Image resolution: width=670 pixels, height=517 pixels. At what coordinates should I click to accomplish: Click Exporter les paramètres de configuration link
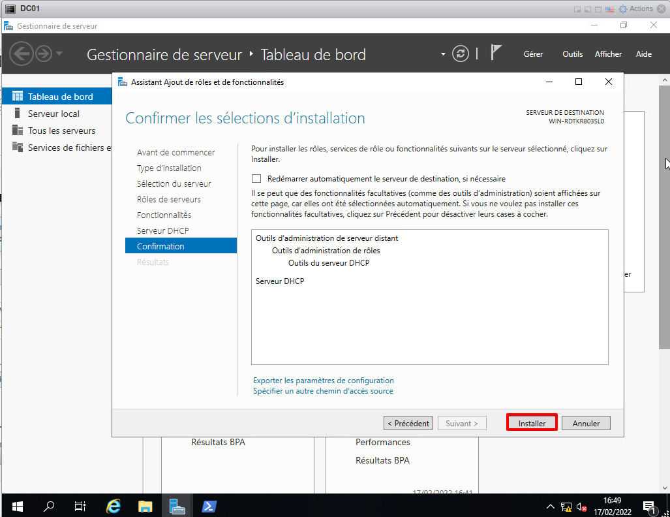[x=323, y=381]
